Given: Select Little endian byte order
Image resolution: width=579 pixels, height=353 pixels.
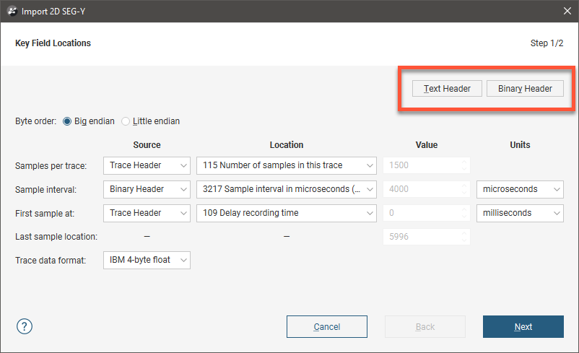Looking at the screenshot, I should [126, 121].
